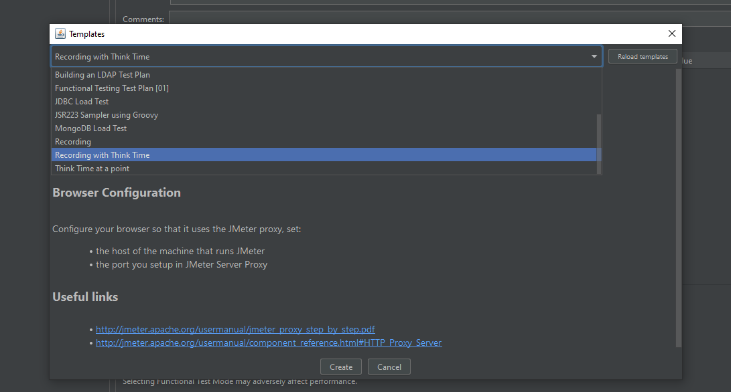The image size is (731, 392).
Task: Click 'the host of the machine that runs JMeter' text
Action: click(x=180, y=251)
